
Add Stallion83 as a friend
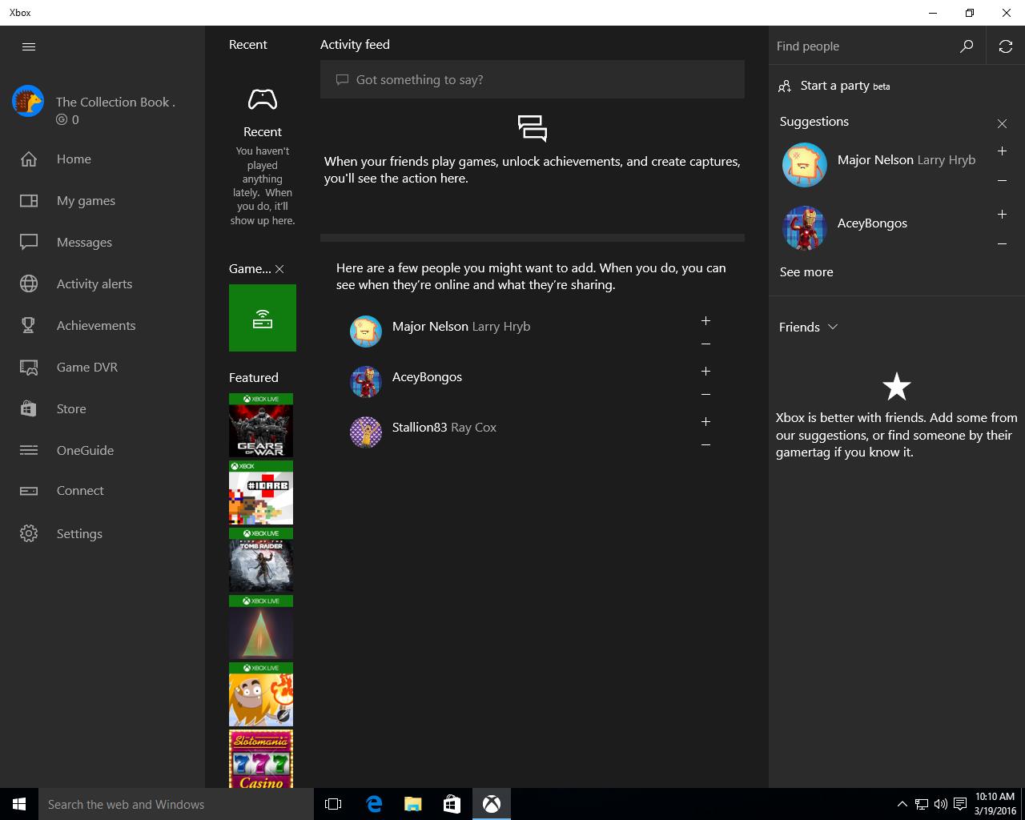[705, 421]
